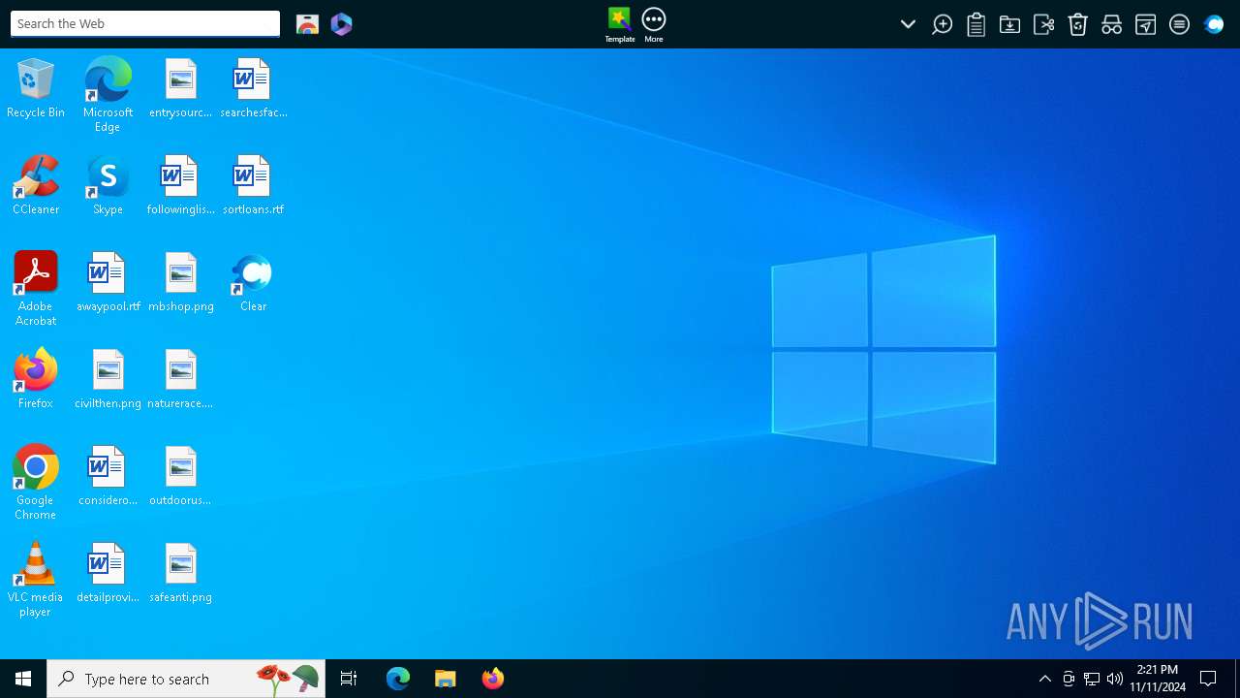Screen dimensions: 1240x698
Task: Select the Recycle Bin desktop icon
Action: click(36, 87)
